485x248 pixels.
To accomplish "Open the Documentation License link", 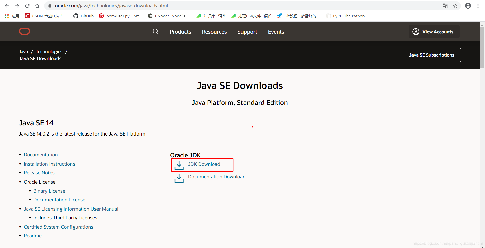I will click(x=59, y=200).
